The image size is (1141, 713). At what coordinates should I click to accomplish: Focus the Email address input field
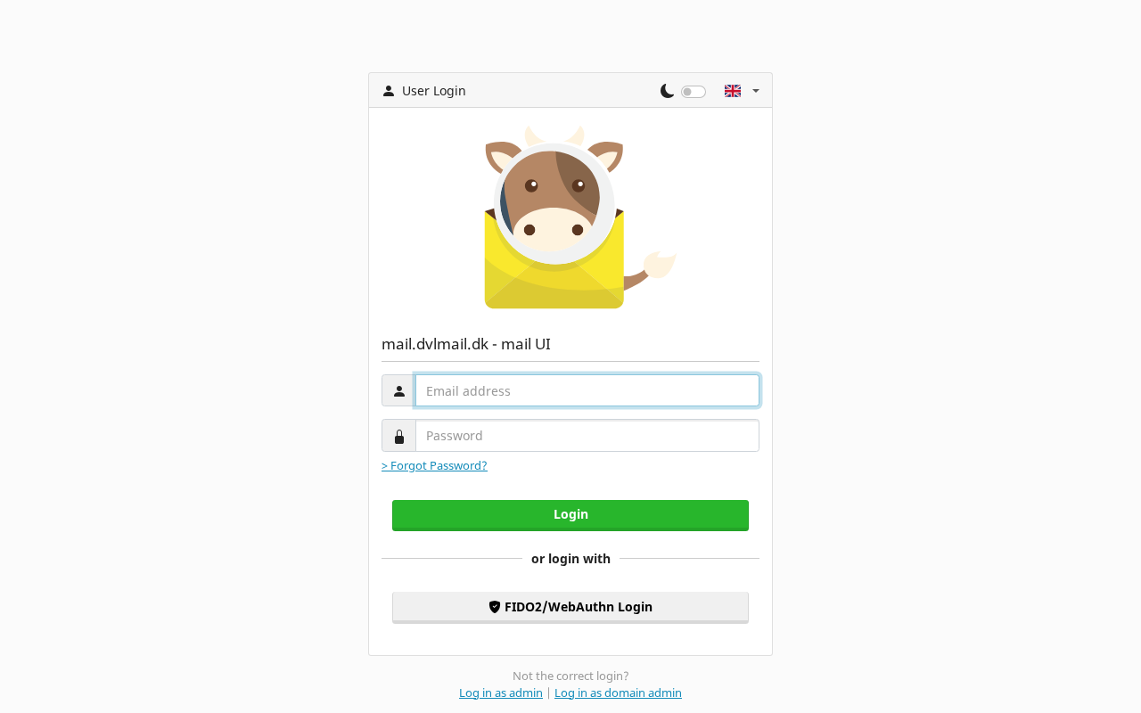[587, 390]
